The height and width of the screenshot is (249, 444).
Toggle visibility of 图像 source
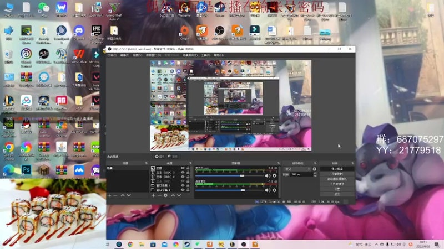pos(183,168)
